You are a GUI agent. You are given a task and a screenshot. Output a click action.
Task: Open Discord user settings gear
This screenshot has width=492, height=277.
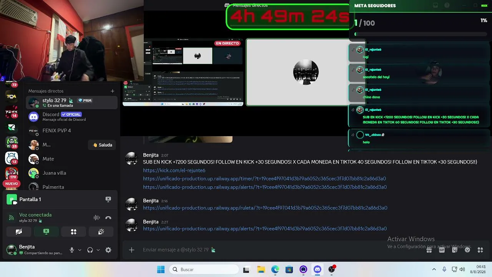tap(108, 250)
